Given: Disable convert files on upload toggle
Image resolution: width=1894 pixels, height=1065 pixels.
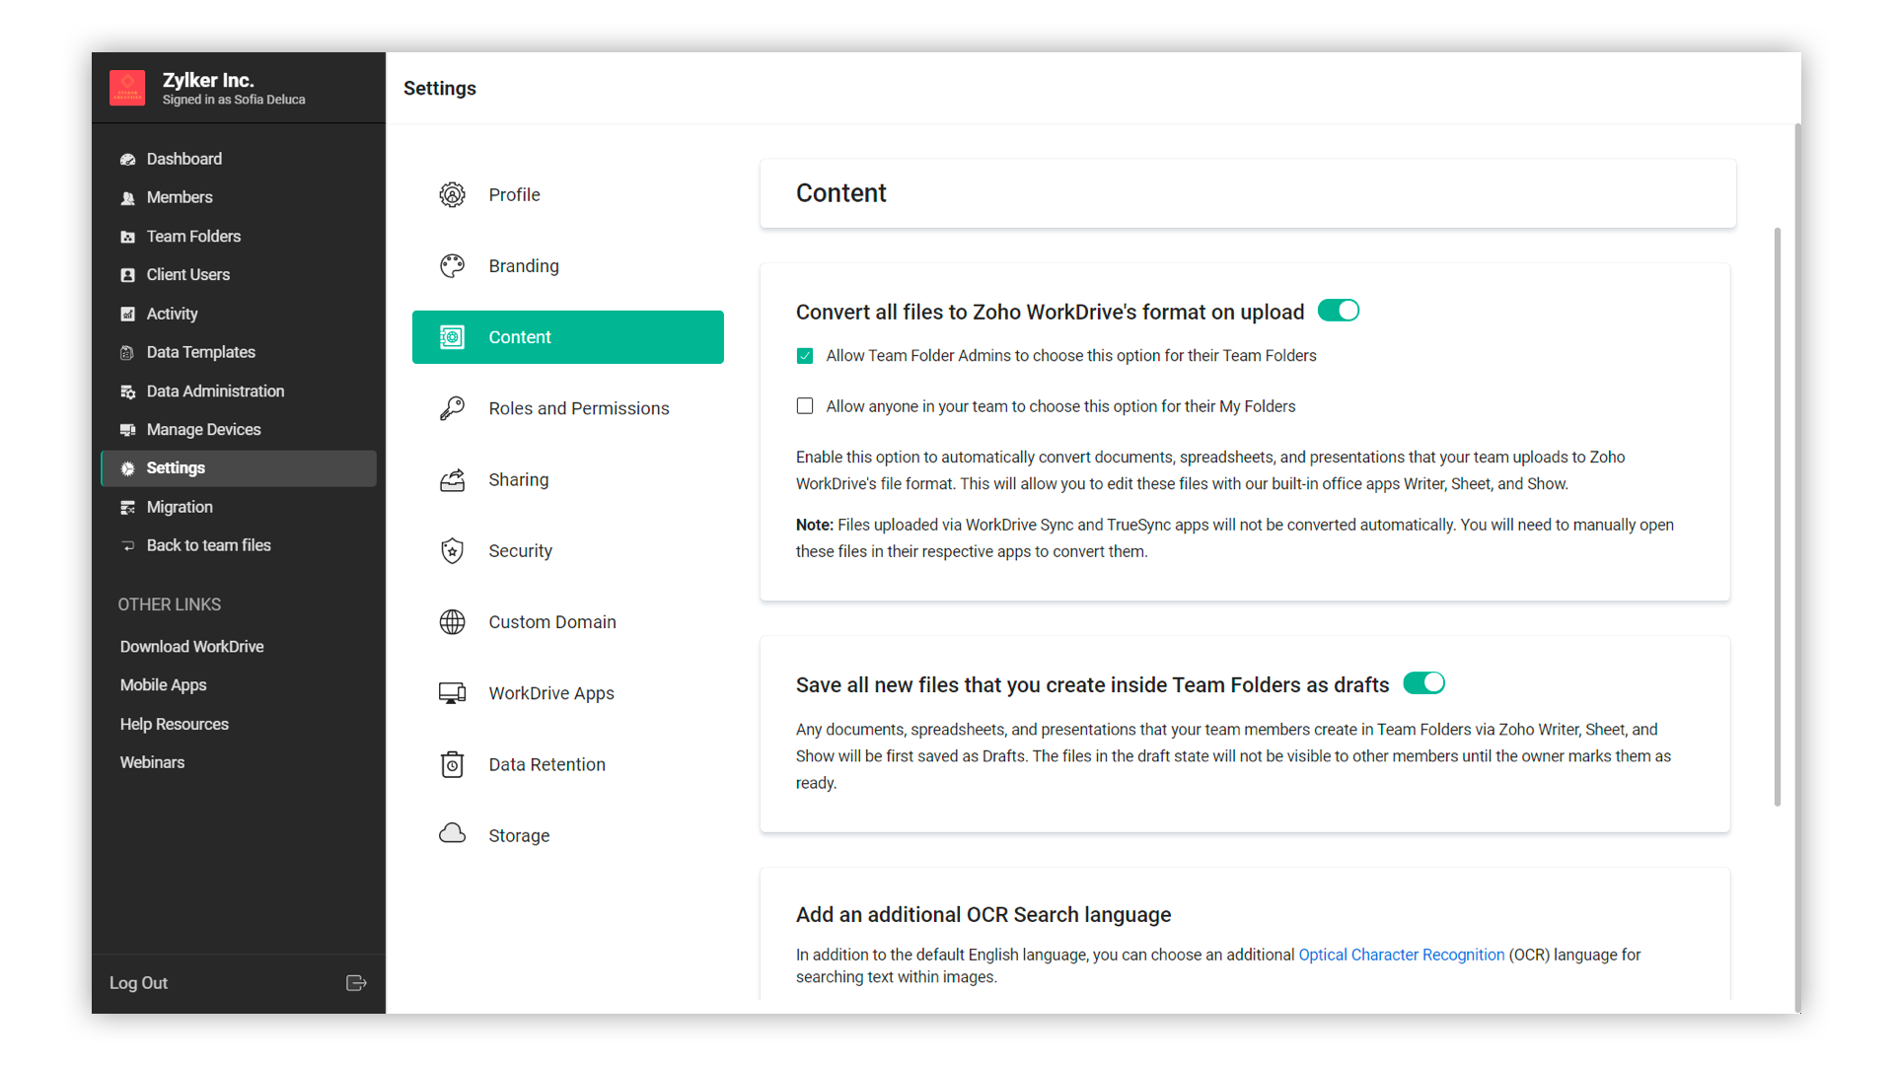Looking at the screenshot, I should (x=1339, y=311).
